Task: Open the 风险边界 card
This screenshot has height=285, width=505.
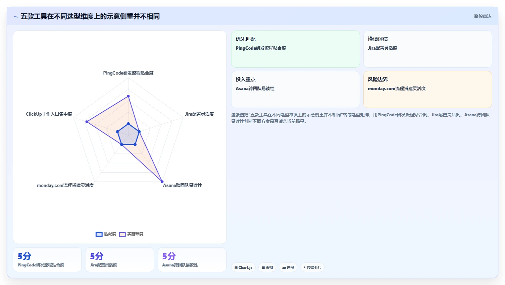Action: 428,89
